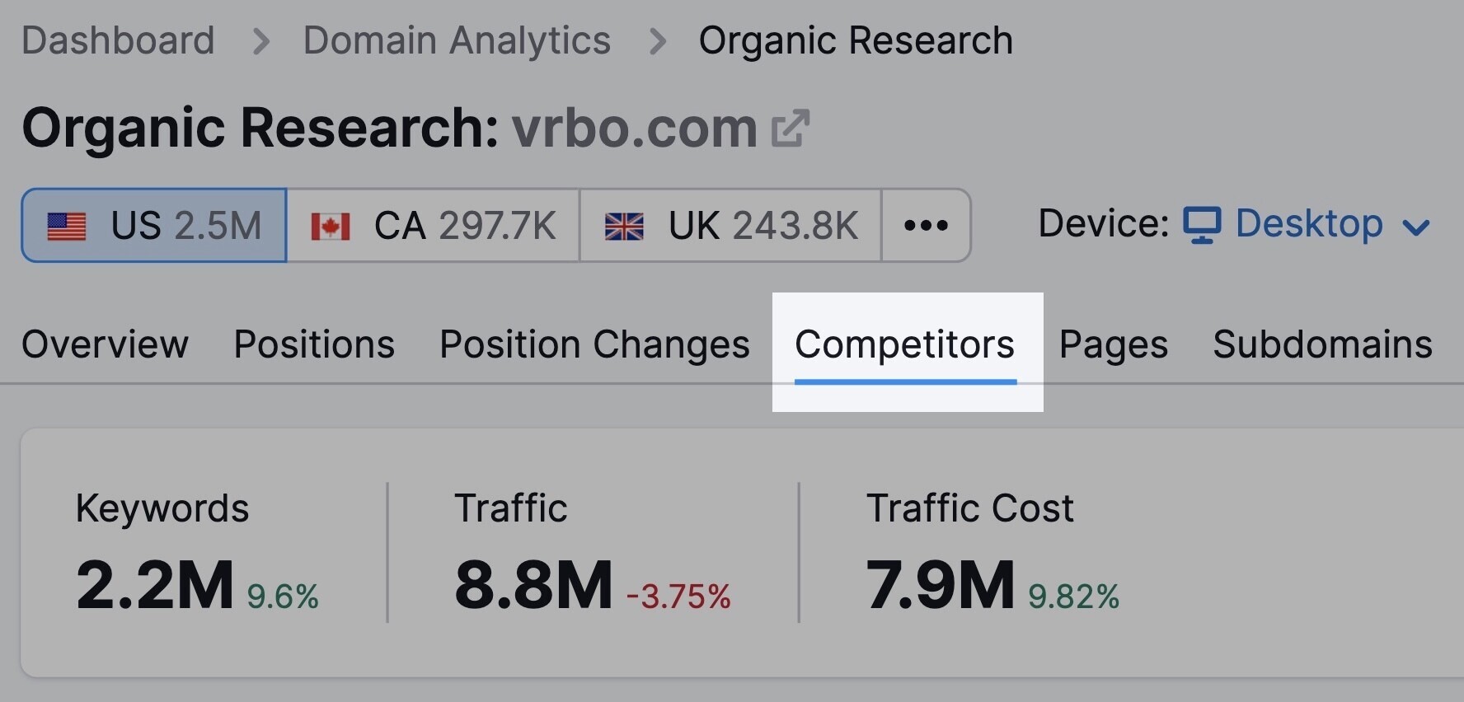
Task: Switch to the Positions tab
Action: [x=314, y=345]
